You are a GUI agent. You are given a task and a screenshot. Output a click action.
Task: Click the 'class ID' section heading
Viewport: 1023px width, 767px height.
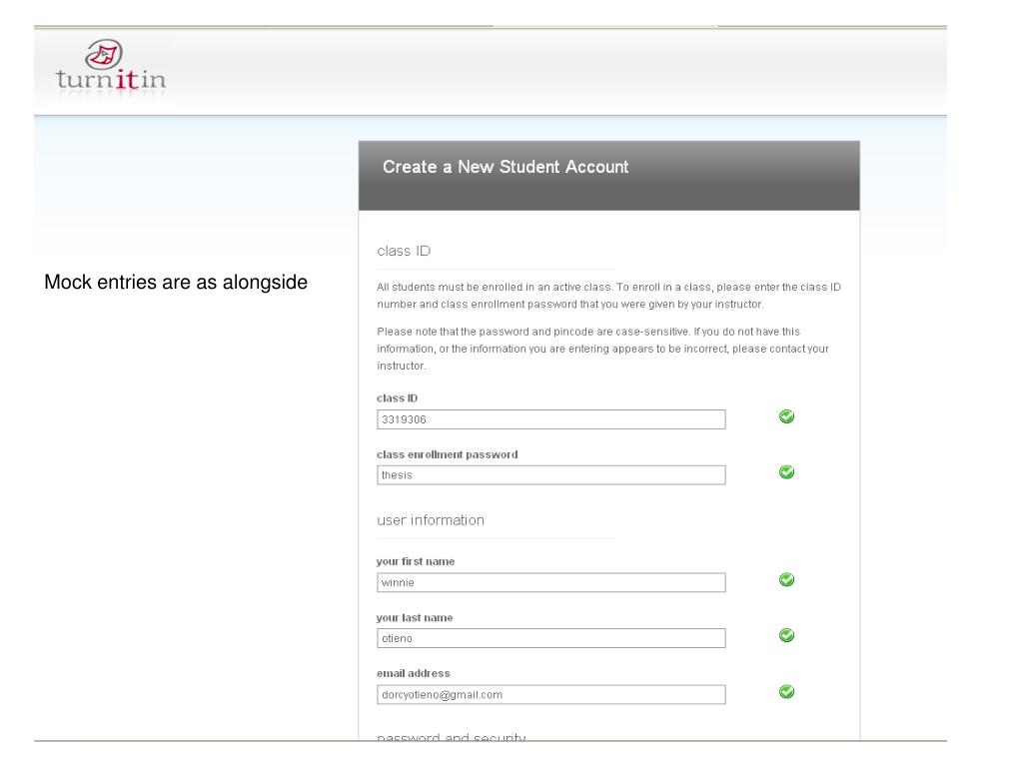point(404,251)
